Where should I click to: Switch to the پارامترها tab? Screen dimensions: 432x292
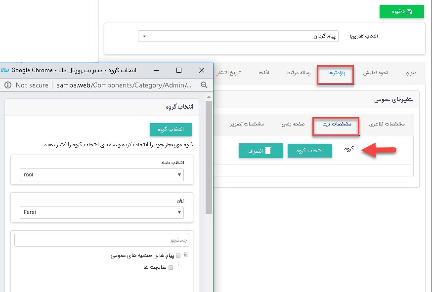335,73
